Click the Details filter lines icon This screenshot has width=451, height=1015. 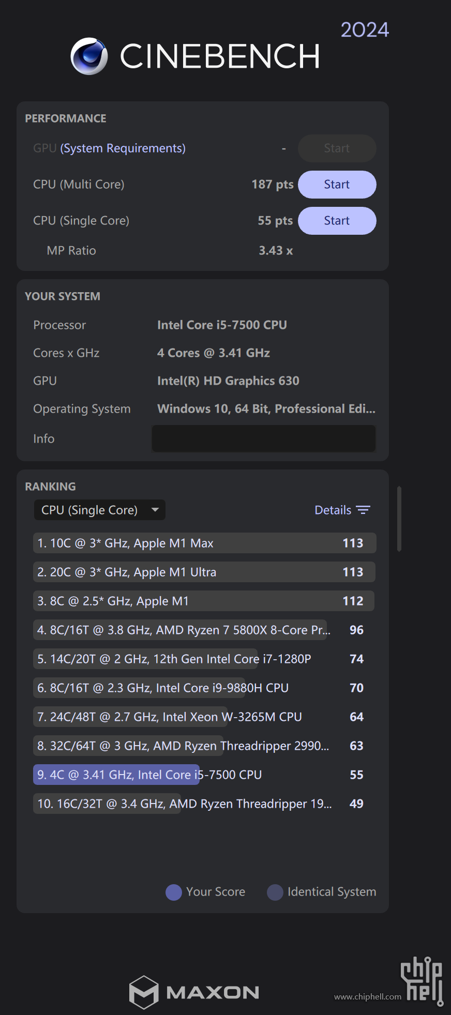click(x=363, y=510)
